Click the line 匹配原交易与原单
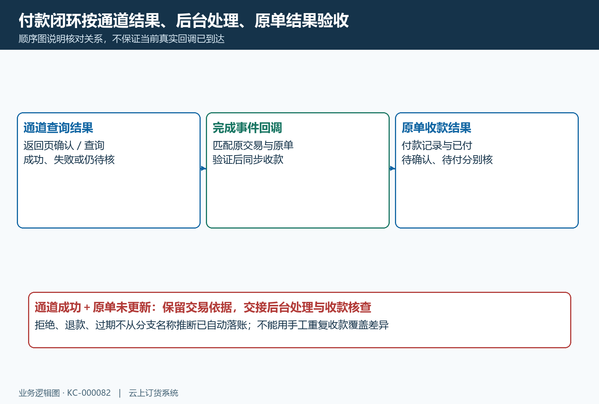599x404 pixels. tap(253, 145)
